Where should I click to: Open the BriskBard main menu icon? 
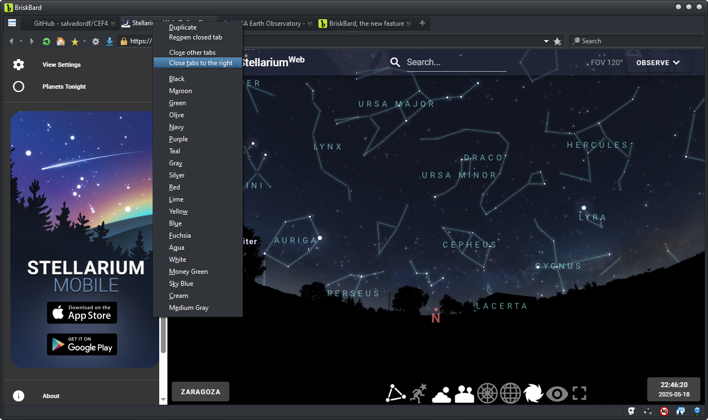point(12,23)
